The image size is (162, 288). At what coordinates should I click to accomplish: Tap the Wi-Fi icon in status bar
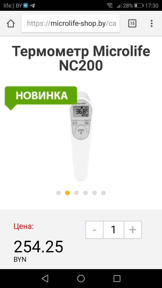(x=110, y=5)
